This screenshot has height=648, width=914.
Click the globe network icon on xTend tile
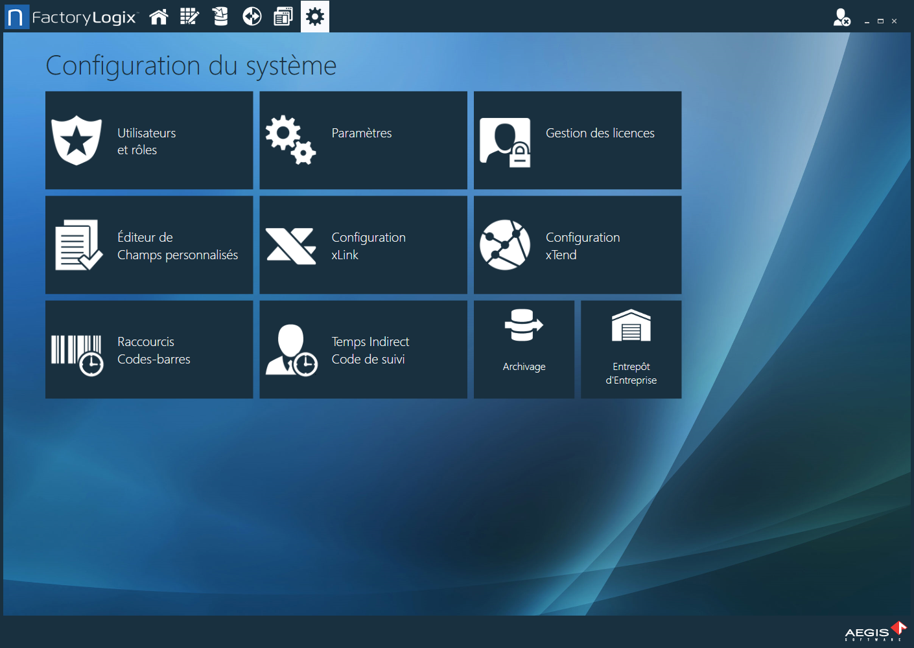(x=506, y=245)
